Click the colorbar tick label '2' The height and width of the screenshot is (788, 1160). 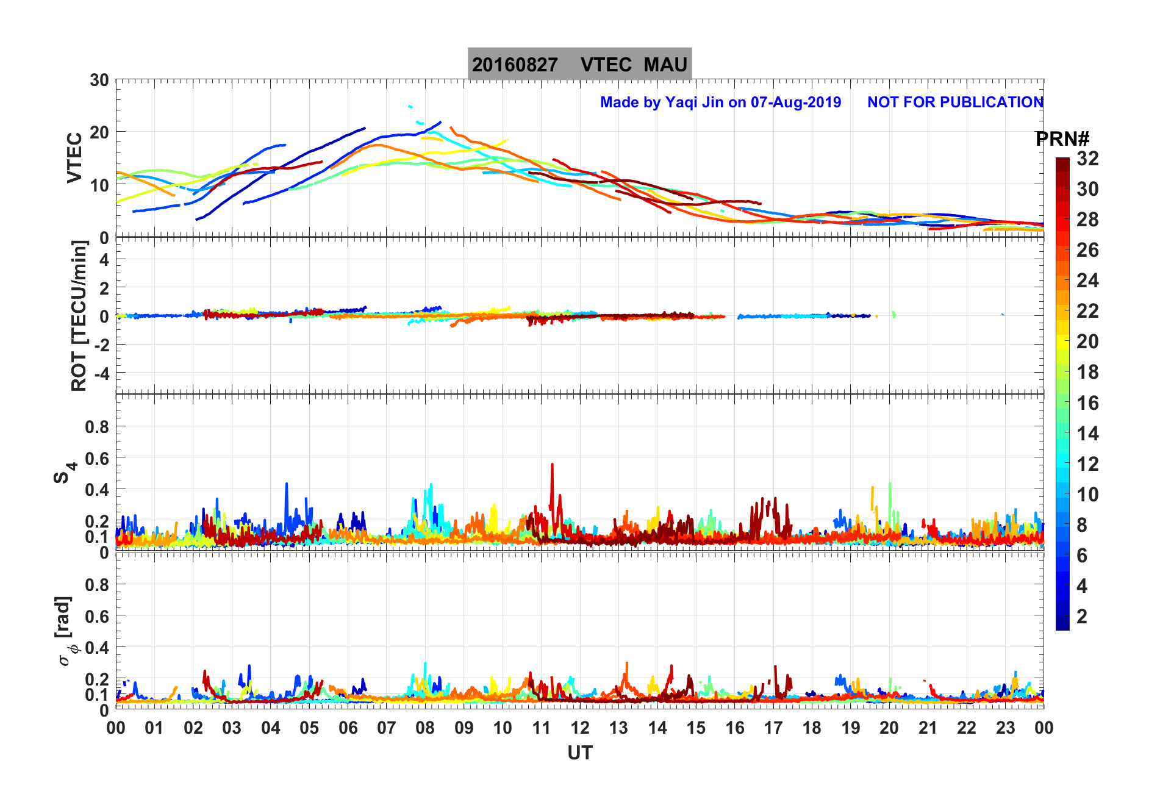(x=1082, y=617)
